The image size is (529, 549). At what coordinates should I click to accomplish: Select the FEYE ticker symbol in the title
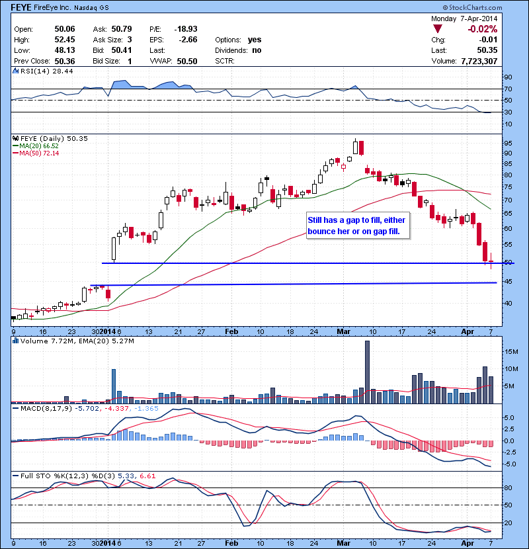(21, 7)
